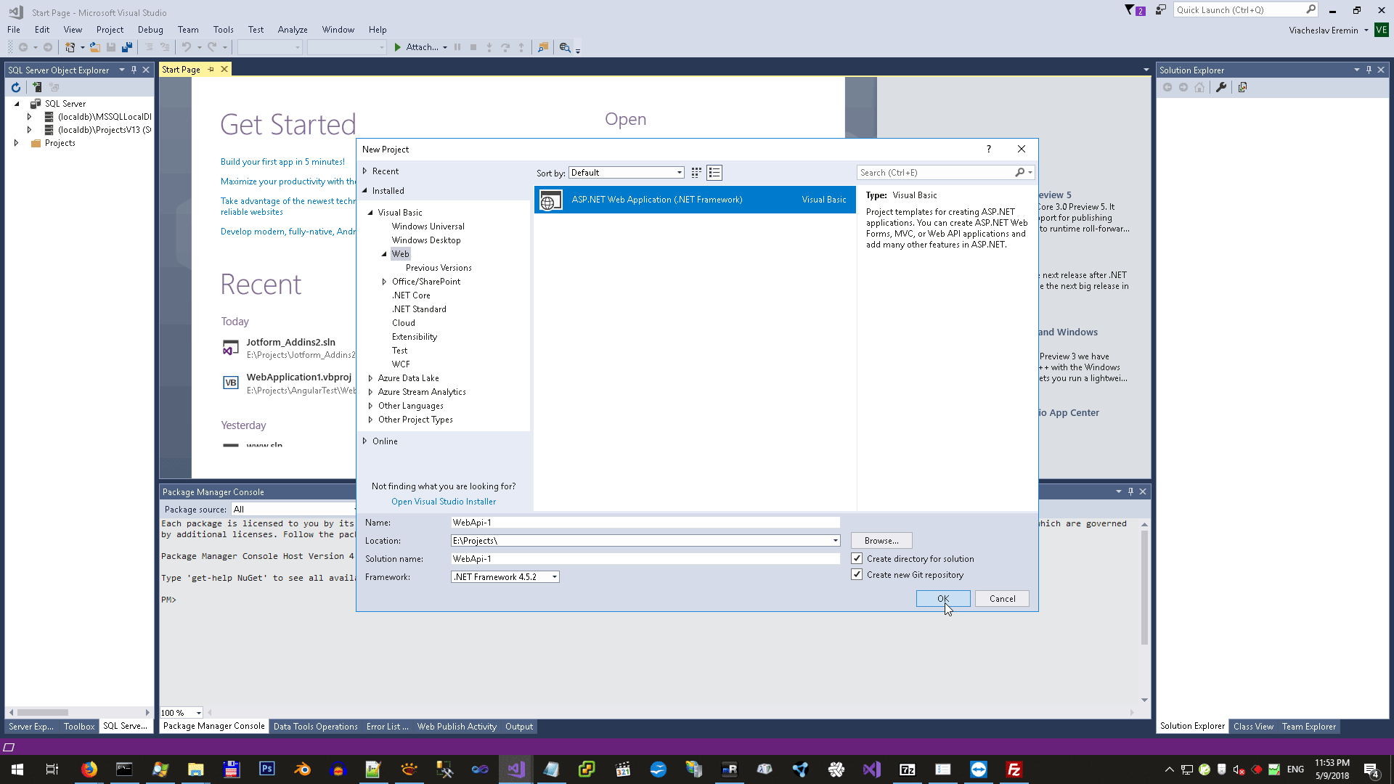Viewport: 1394px width, 784px height.
Task: Uncheck Create directory for solution
Action: tap(857, 558)
